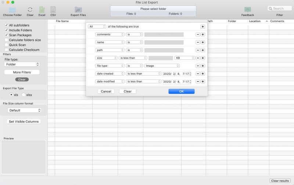Image resolution: width=294 pixels, height=185 pixels.
Task: Disable the Scan Packages option
Action: [6, 35]
